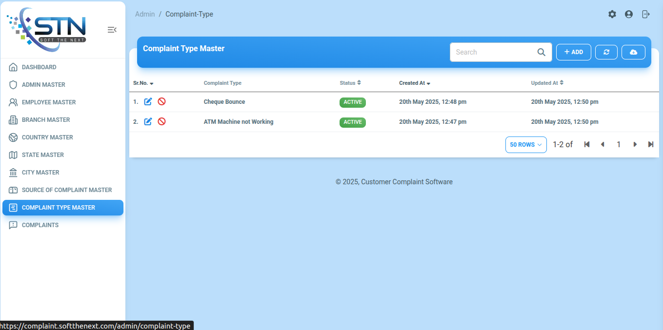The width and height of the screenshot is (663, 330).
Task: Collapse the sidebar using the menu icon
Action: coord(112,30)
